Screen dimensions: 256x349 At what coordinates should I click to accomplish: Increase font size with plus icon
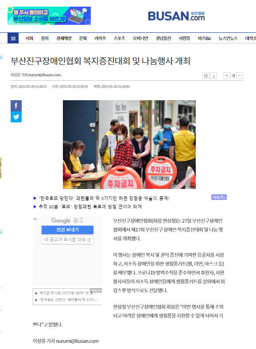click(226, 76)
